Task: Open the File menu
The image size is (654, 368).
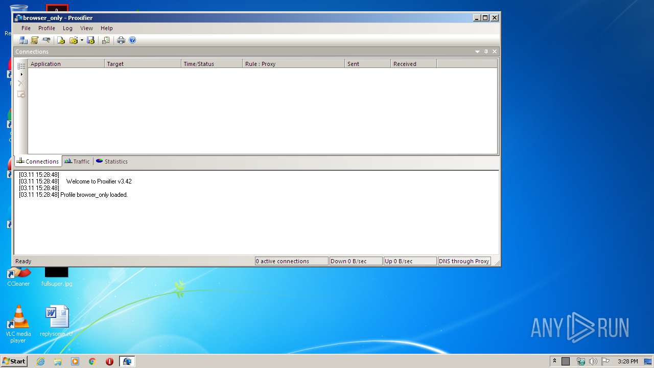Action: click(26, 28)
